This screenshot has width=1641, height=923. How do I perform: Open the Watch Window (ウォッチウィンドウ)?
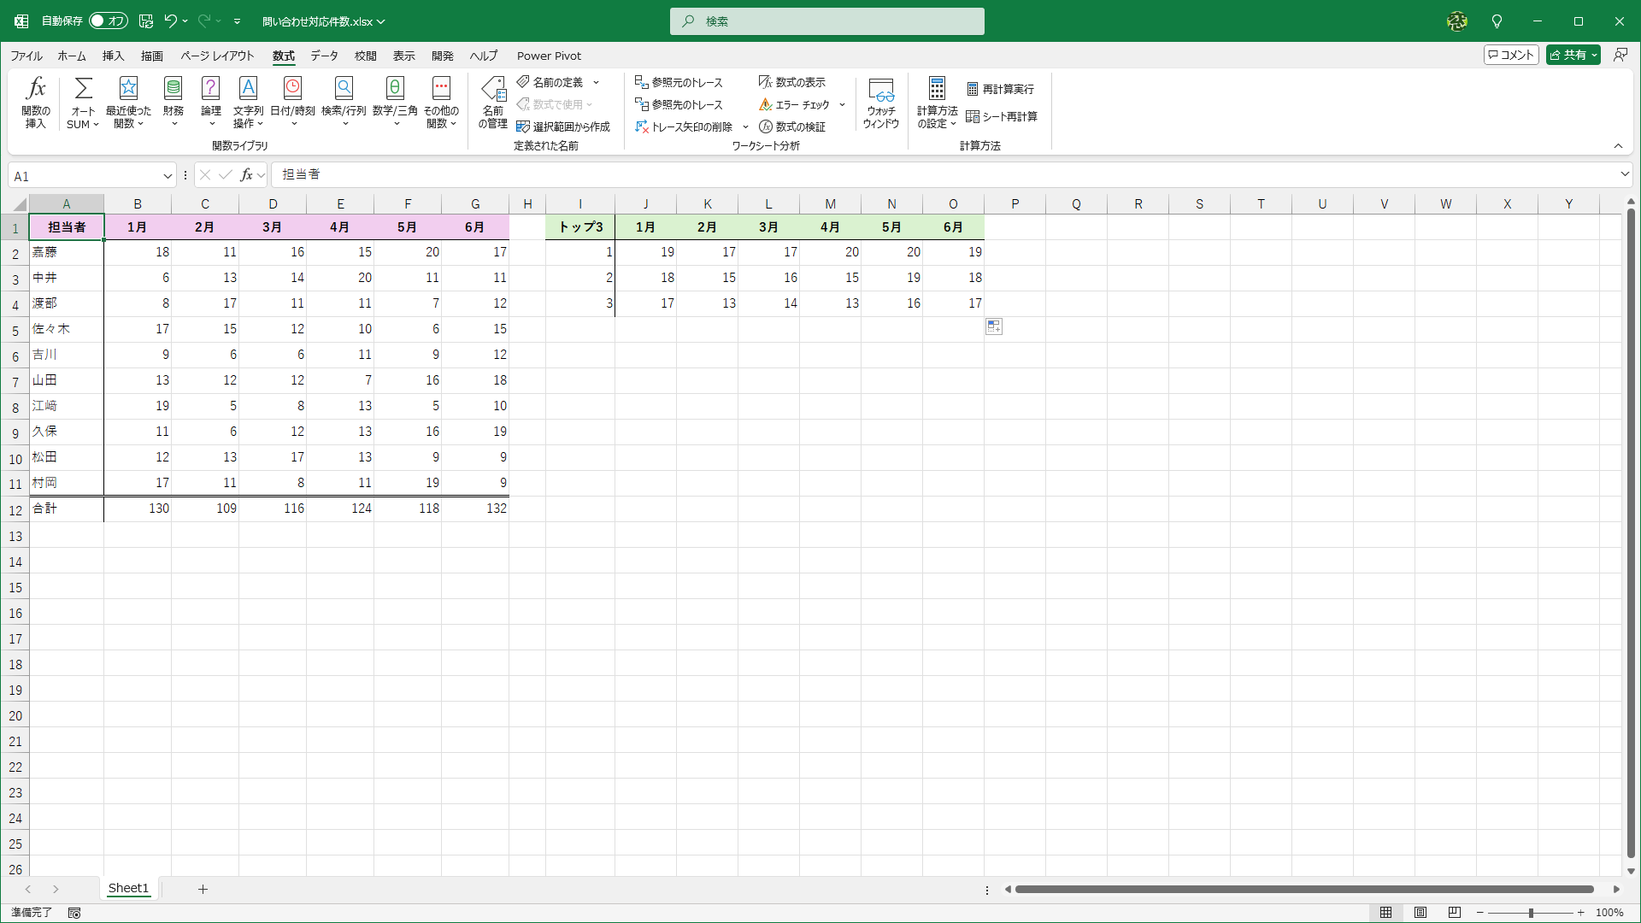880,102
